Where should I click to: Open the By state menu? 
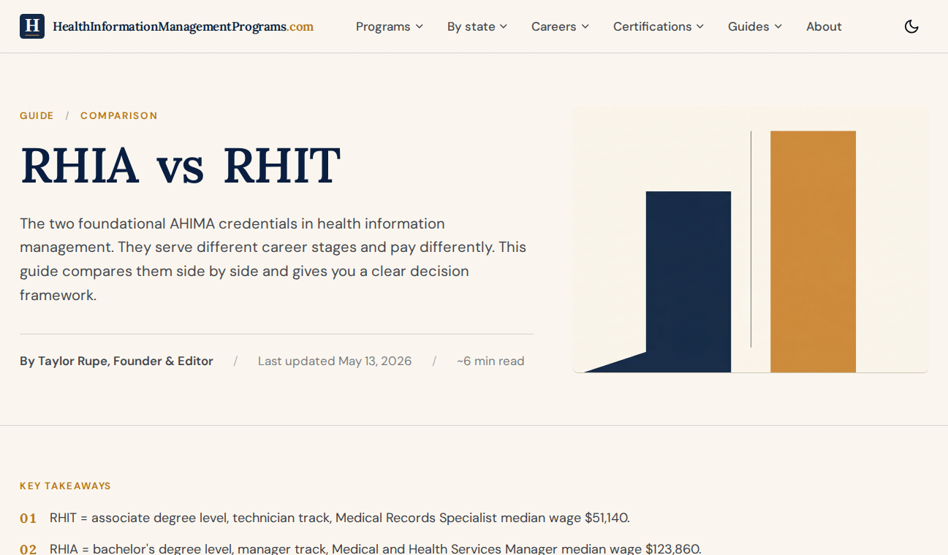click(477, 26)
